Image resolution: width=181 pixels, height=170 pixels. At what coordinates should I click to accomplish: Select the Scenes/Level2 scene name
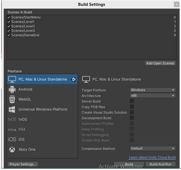pyautogui.click(x=23, y=26)
